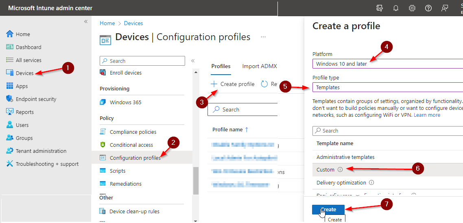Open the Cloud Shell/portal icon in header
This screenshot has width=463, height=223.
[x=380, y=8]
